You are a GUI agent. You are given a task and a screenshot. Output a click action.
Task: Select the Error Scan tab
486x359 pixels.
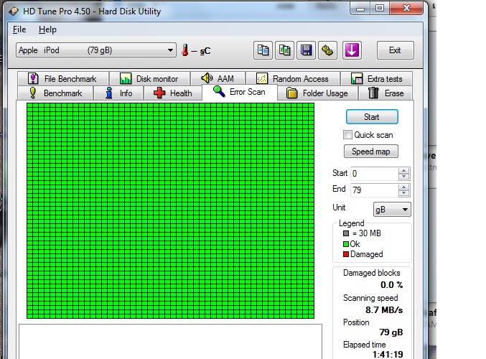[240, 92]
